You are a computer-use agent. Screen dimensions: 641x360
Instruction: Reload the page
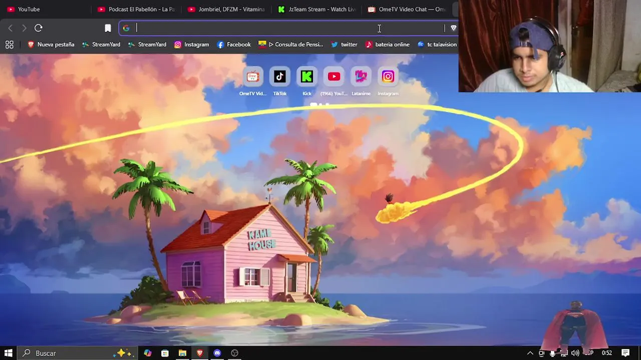39,28
